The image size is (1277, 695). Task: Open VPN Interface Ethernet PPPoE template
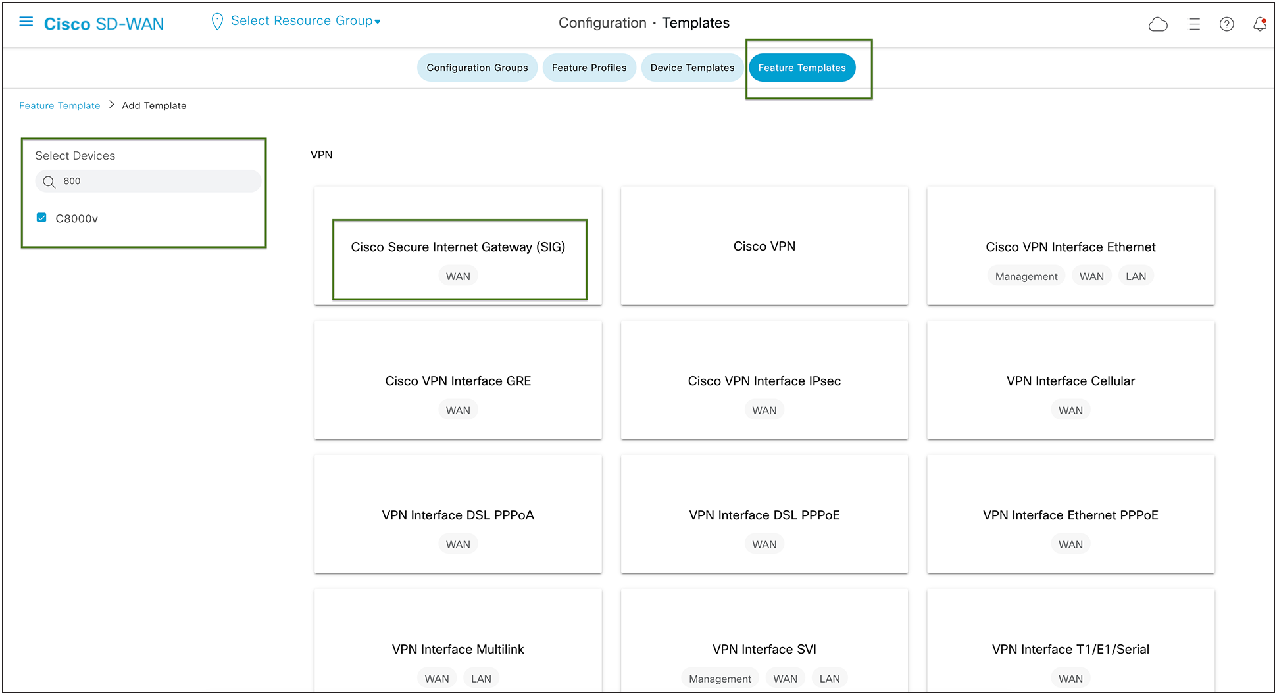point(1070,514)
